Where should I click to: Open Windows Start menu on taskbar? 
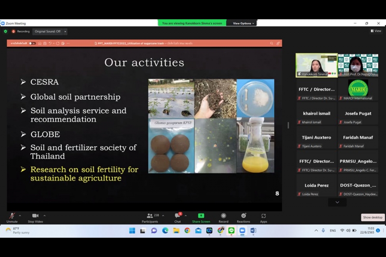132,230
